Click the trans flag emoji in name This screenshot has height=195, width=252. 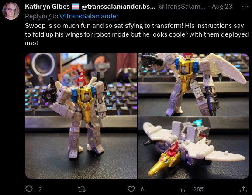coord(76,7)
